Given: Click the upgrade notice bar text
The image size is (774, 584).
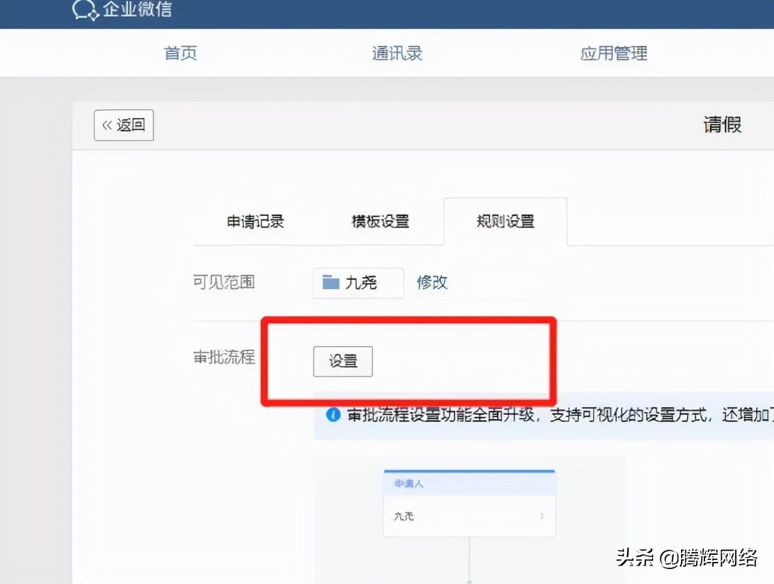Looking at the screenshot, I should (540, 414).
